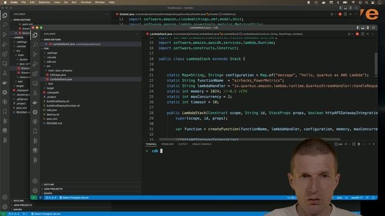Open Manage gear in front cdk window
Image resolution: width=385 pixels, height=216 pixels.
point(35,191)
